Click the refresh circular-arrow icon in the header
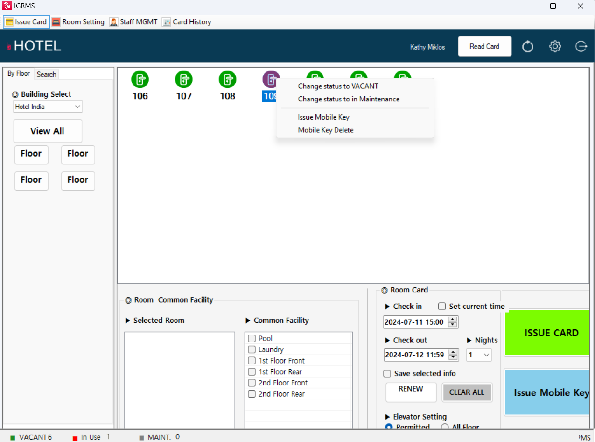Viewport: 595px width, 442px height. tap(527, 46)
